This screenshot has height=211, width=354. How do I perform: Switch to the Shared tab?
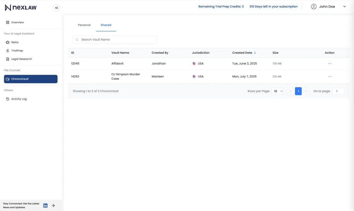click(x=106, y=25)
